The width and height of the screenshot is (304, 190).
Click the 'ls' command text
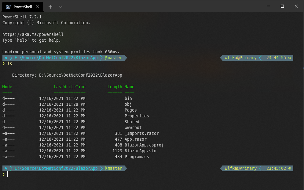(x=10, y=64)
